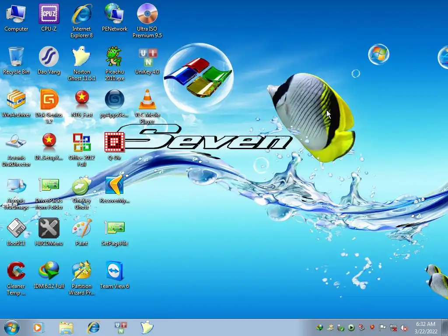Click the IDM 6.12 Full icon

click(x=49, y=276)
